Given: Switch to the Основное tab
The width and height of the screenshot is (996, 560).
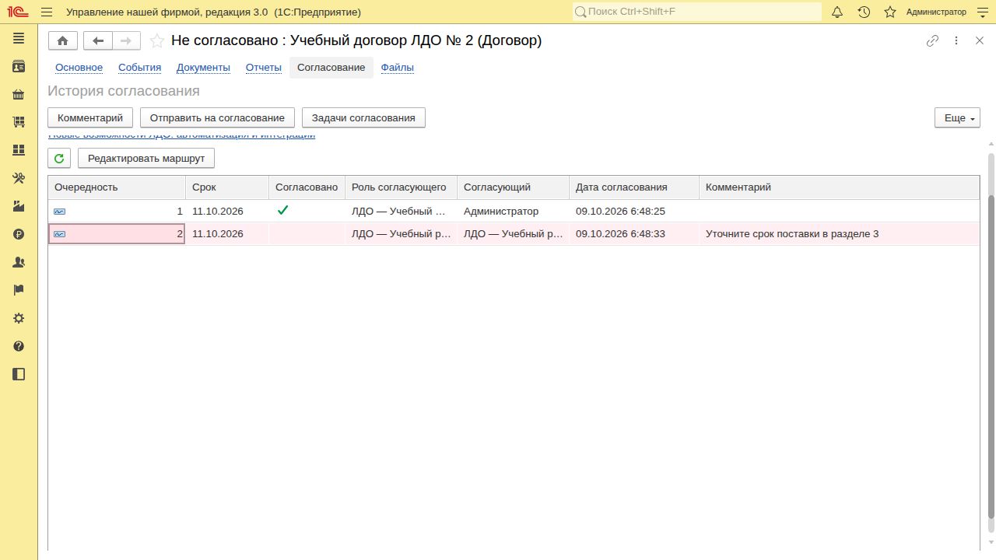Looking at the screenshot, I should [79, 68].
